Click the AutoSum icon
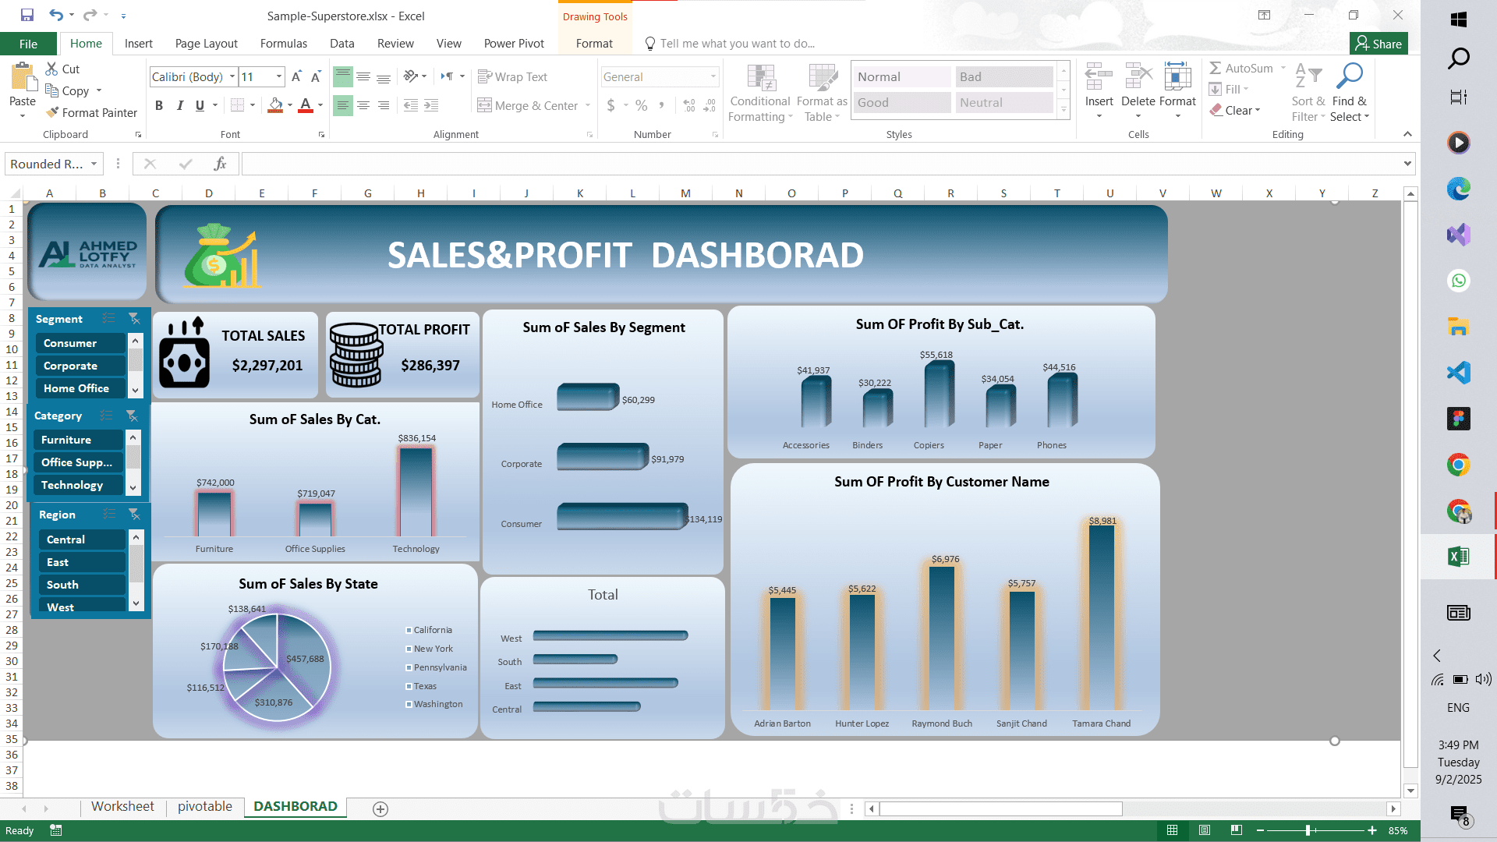1497x842 pixels. (1216, 69)
